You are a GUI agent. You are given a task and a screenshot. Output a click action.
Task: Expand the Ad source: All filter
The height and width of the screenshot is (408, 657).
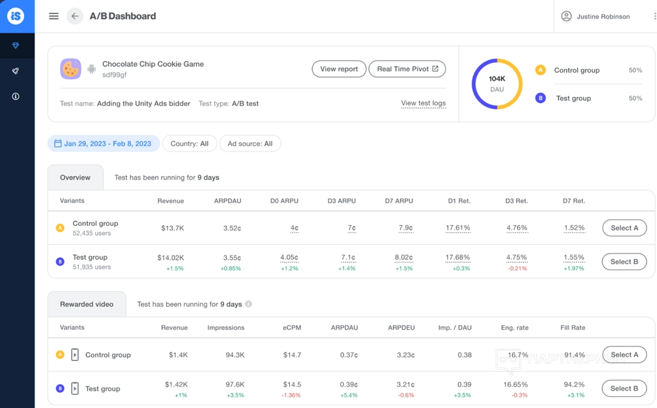click(x=250, y=144)
